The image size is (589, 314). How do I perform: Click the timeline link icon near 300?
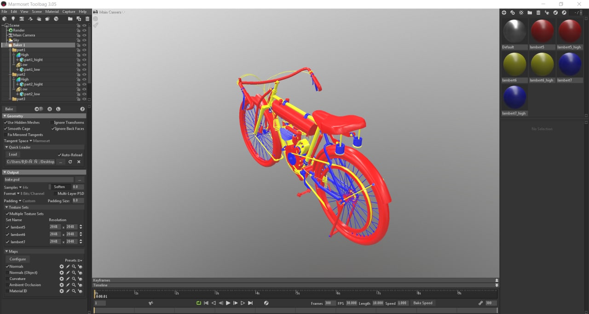tap(480, 303)
